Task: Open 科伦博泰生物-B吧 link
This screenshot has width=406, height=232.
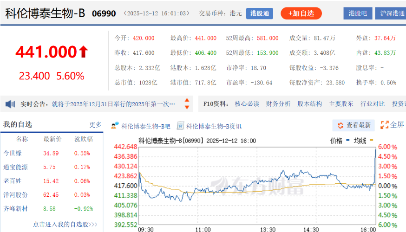Action: point(146,126)
